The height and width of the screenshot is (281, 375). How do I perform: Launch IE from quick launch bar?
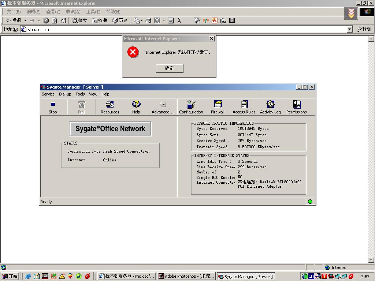pos(28,277)
